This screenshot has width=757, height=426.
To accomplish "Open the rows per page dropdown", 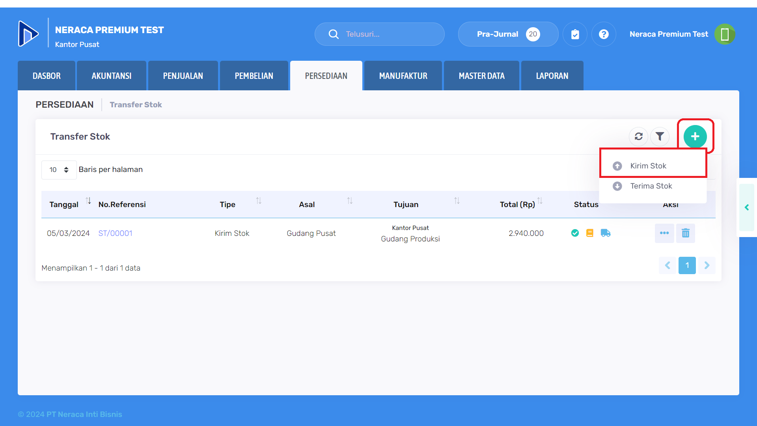I will [x=59, y=170].
